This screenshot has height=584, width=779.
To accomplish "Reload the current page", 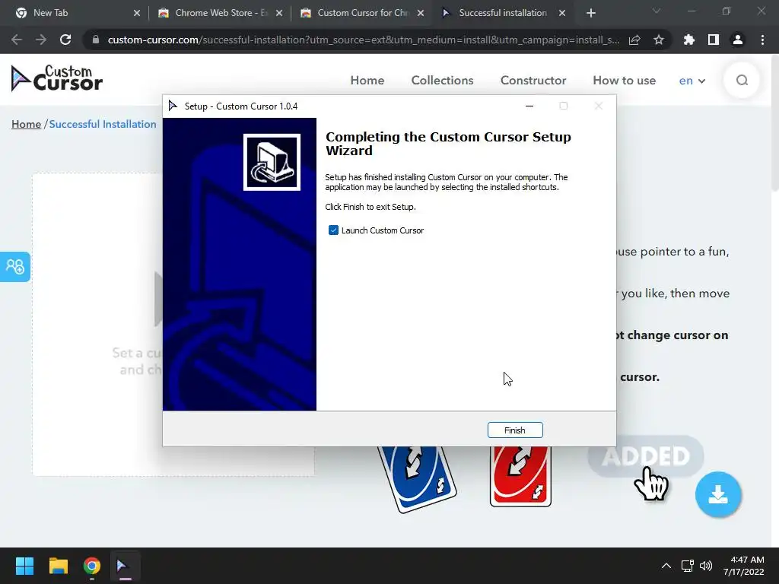I will [x=65, y=40].
